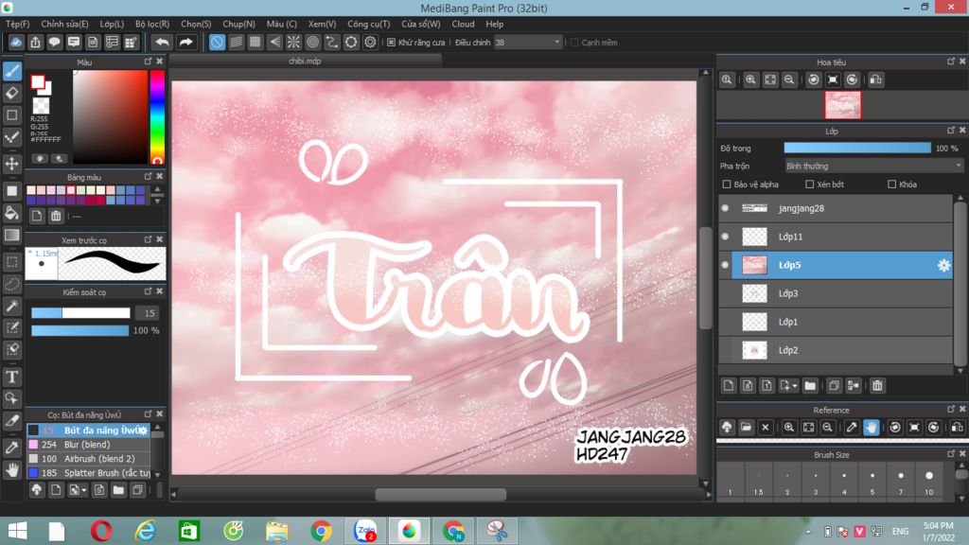
Task: Select the Lasso selection tool
Action: (11, 284)
